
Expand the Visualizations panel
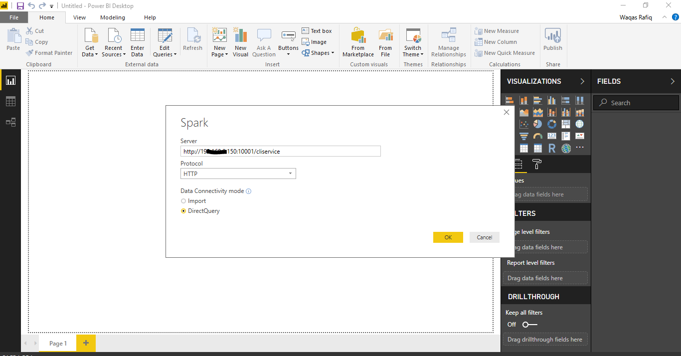coord(582,81)
